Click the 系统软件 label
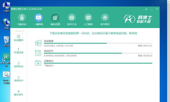The height and width of the screenshot is (102, 170). [49, 51]
